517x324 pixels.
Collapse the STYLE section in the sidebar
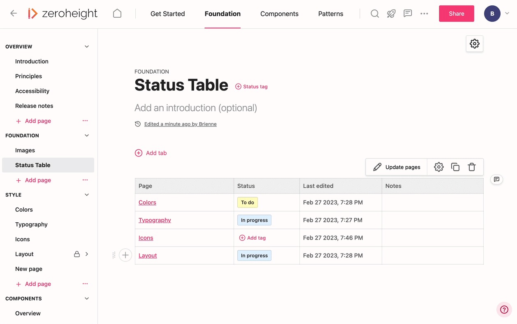86,194
